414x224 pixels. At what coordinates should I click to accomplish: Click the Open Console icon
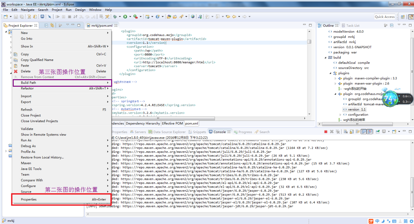(394, 132)
